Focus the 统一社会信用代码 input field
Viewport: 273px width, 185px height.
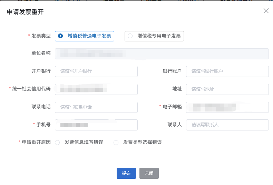tap(96, 89)
